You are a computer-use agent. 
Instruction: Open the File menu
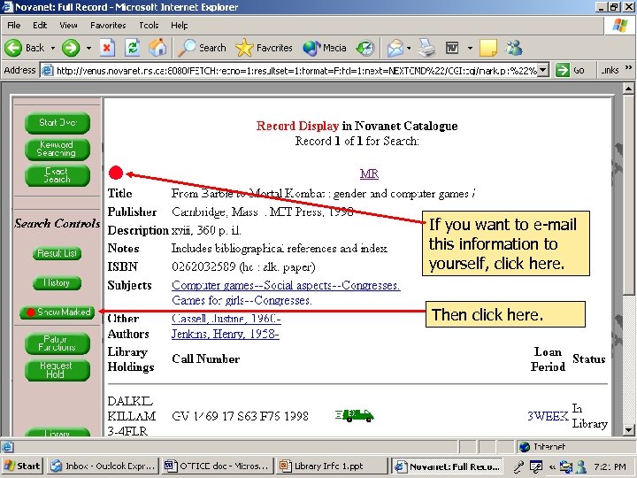pyautogui.click(x=14, y=25)
